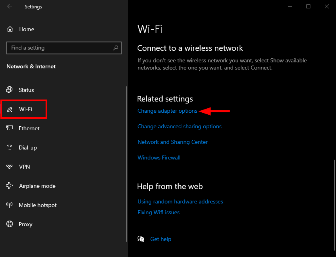Click the Wi-Fi signal icon in sidebar

9,109
